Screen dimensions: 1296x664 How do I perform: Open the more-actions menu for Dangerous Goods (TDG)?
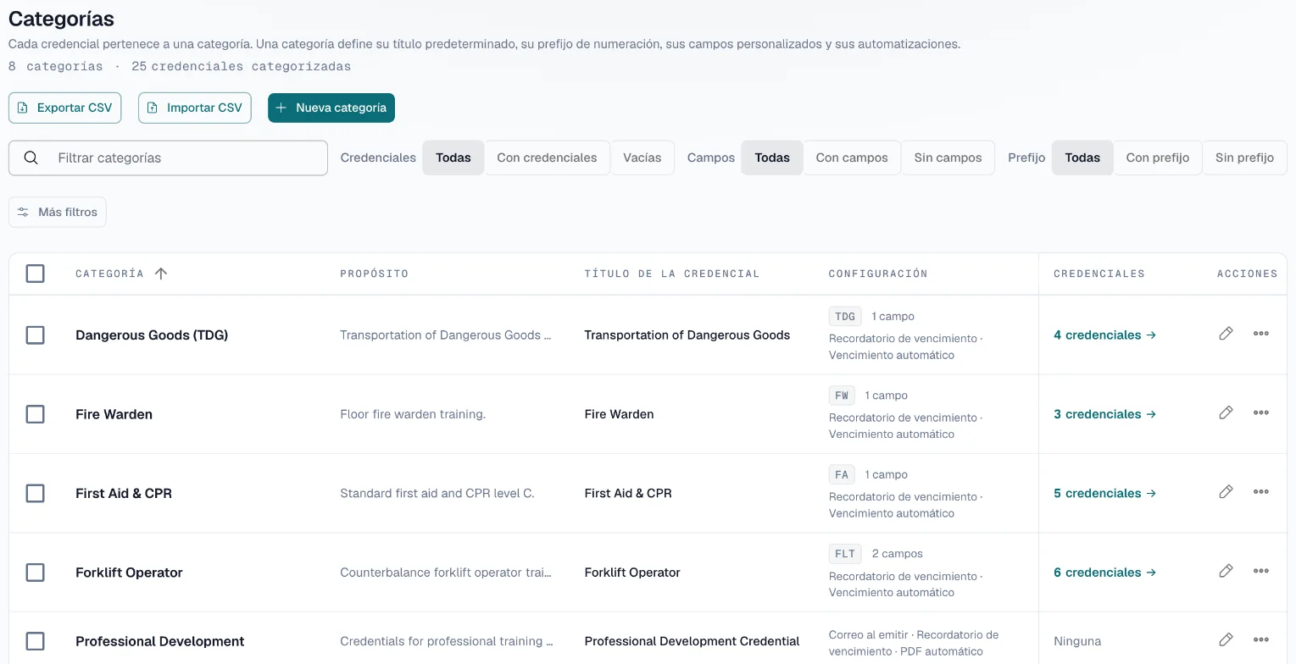[1261, 334]
